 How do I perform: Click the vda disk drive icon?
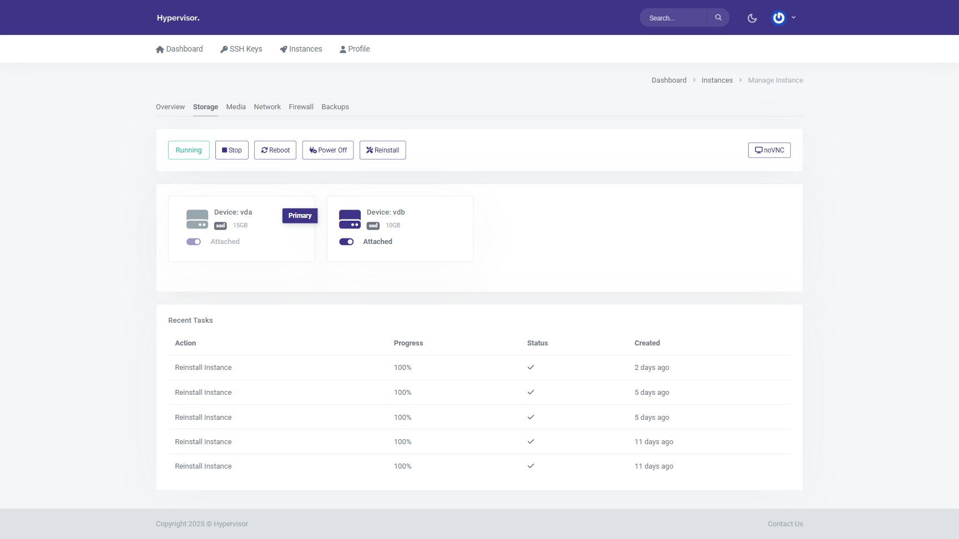[x=197, y=219]
